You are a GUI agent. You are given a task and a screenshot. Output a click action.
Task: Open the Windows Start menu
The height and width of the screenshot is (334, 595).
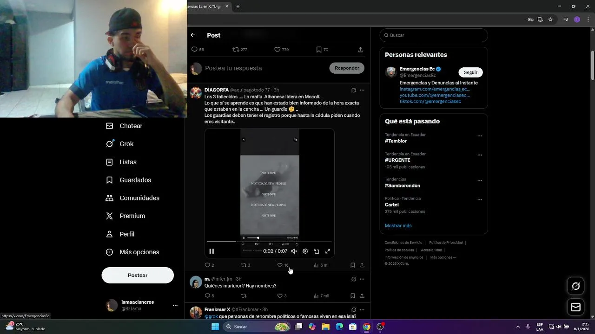[215, 327]
